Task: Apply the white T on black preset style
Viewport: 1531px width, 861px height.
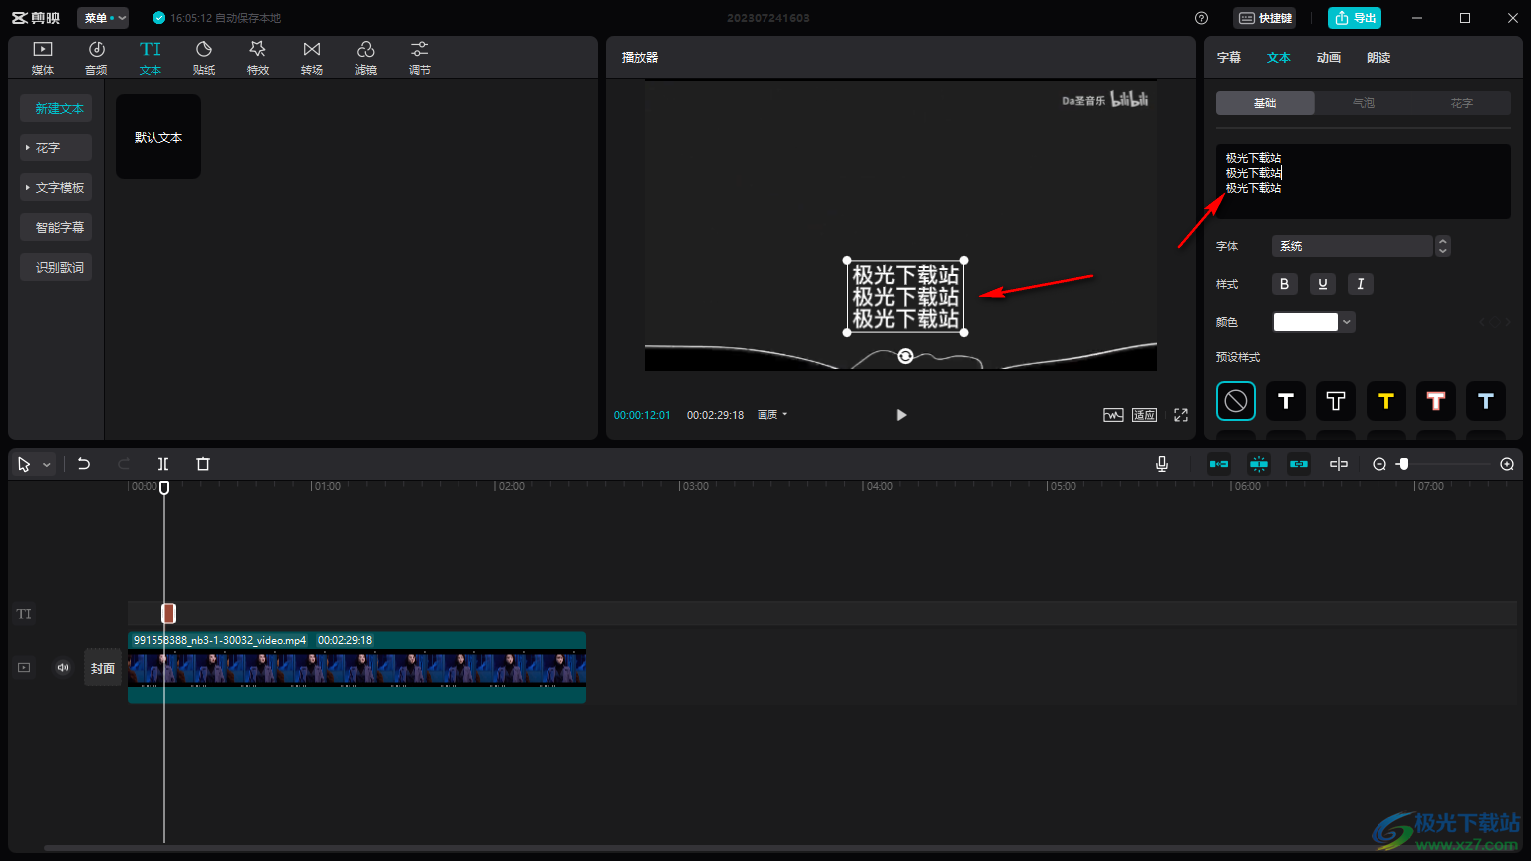Action: (x=1286, y=401)
